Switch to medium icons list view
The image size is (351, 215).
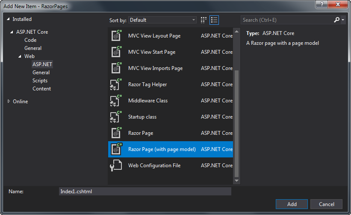click(x=214, y=20)
